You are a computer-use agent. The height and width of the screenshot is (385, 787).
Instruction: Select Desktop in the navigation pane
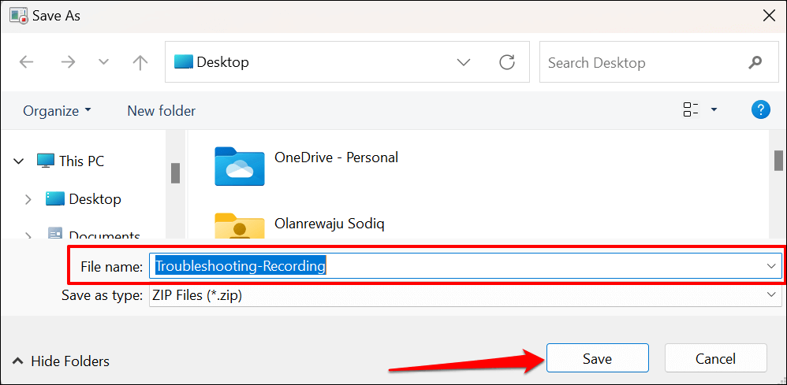coord(95,199)
